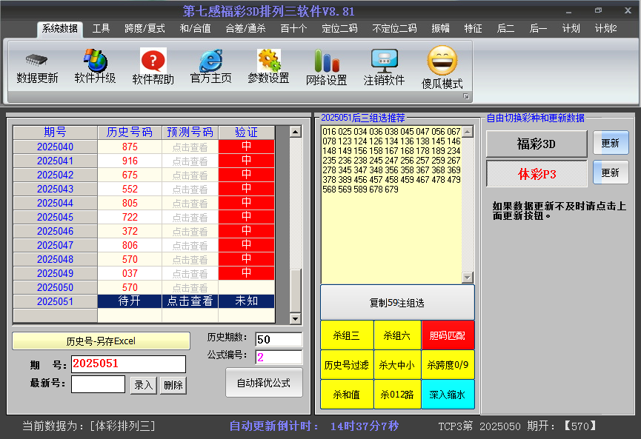The width and height of the screenshot is (641, 439).
Task: Open 参数设置 gear icon
Action: click(268, 61)
